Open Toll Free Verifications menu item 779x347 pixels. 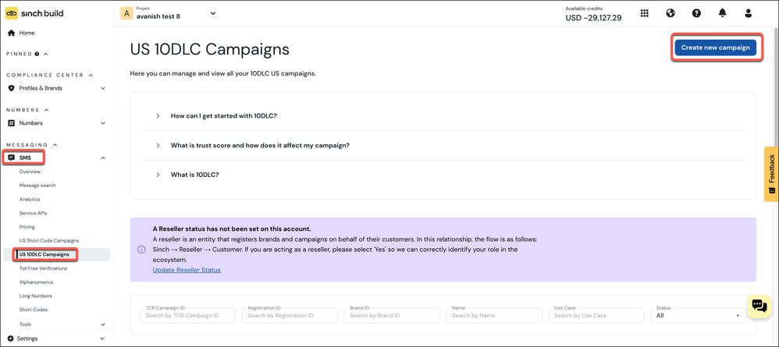point(43,268)
